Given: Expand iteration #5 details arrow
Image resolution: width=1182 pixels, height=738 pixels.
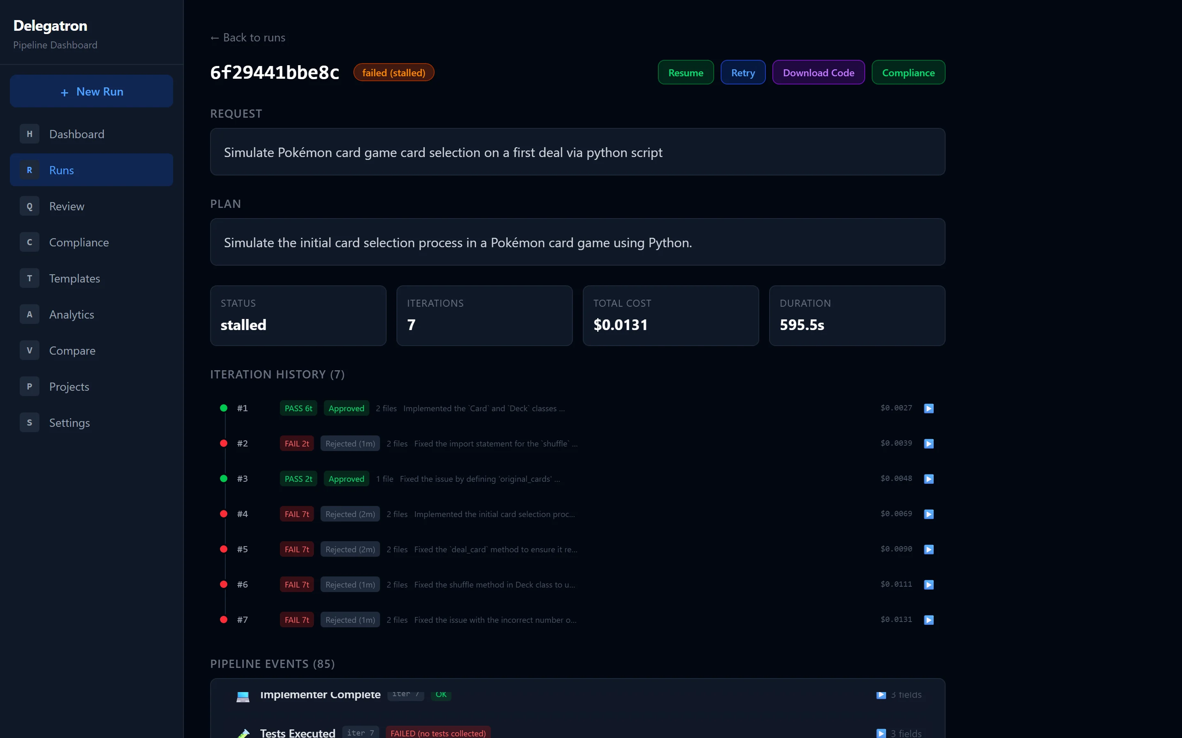Looking at the screenshot, I should (928, 549).
